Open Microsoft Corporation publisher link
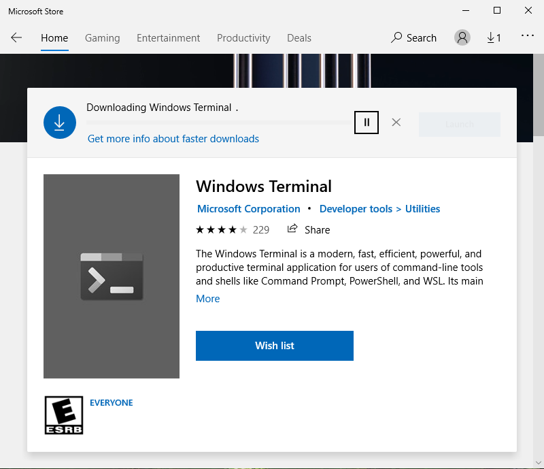 coord(248,209)
